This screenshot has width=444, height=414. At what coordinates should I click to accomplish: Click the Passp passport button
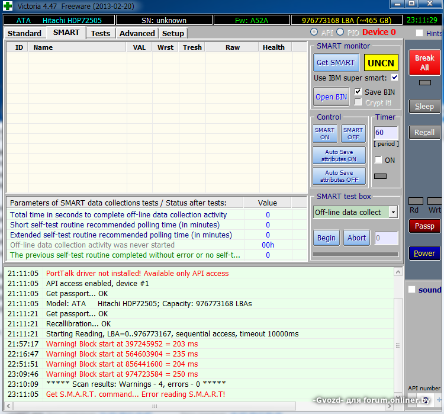pyautogui.click(x=424, y=226)
